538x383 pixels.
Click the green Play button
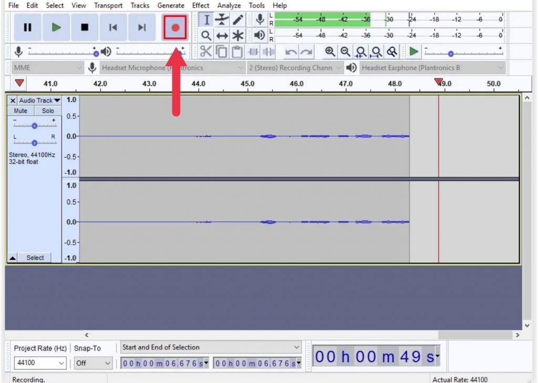56,27
